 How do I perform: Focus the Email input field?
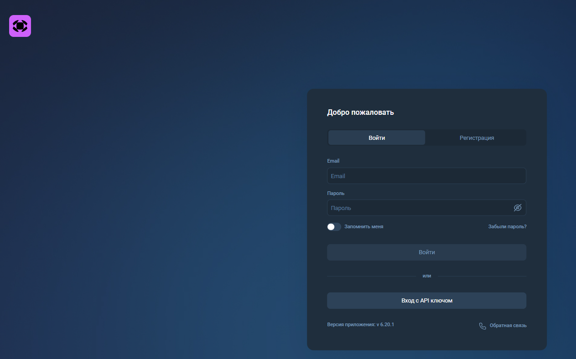pos(426,176)
